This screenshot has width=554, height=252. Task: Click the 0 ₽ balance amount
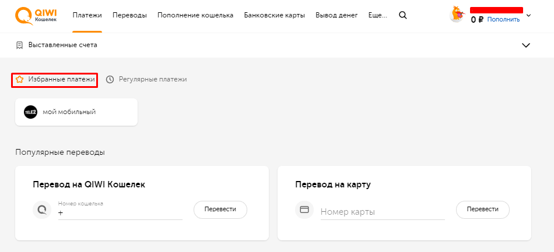coord(477,20)
